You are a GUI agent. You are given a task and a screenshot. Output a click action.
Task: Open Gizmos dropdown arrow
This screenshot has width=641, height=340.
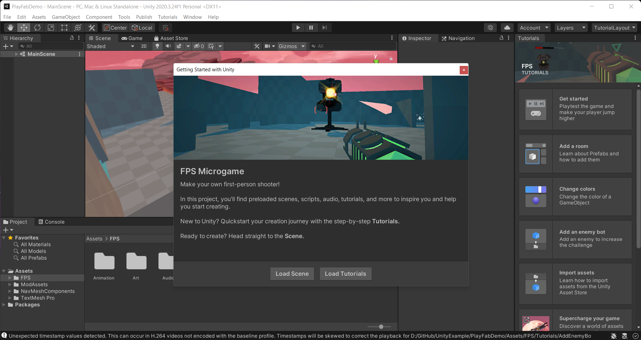coord(303,46)
